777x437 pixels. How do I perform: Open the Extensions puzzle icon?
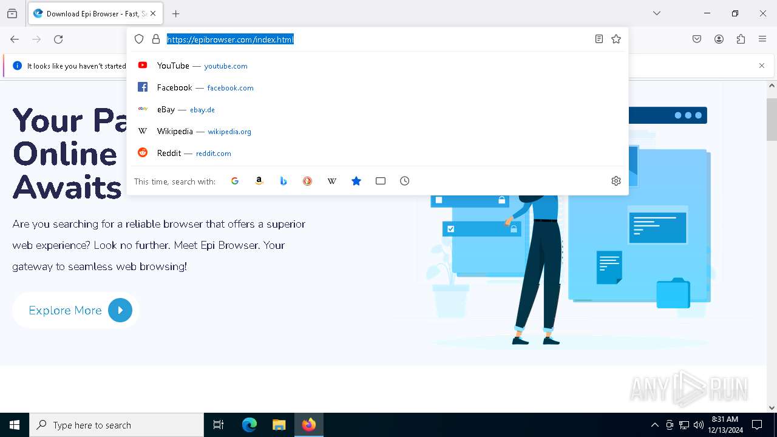741,39
